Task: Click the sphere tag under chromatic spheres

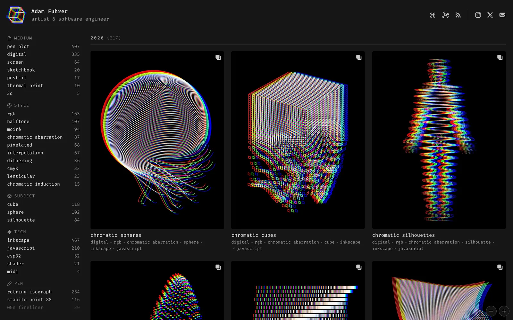Action: coord(191,242)
